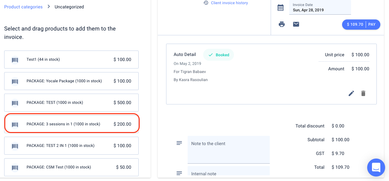The image size is (389, 181).
Task: Open the chat support bubble
Action: pos(376,168)
